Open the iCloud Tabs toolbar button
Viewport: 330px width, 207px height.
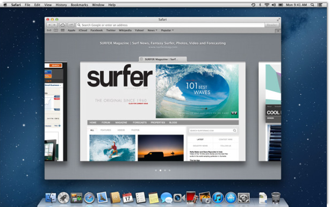point(62,25)
